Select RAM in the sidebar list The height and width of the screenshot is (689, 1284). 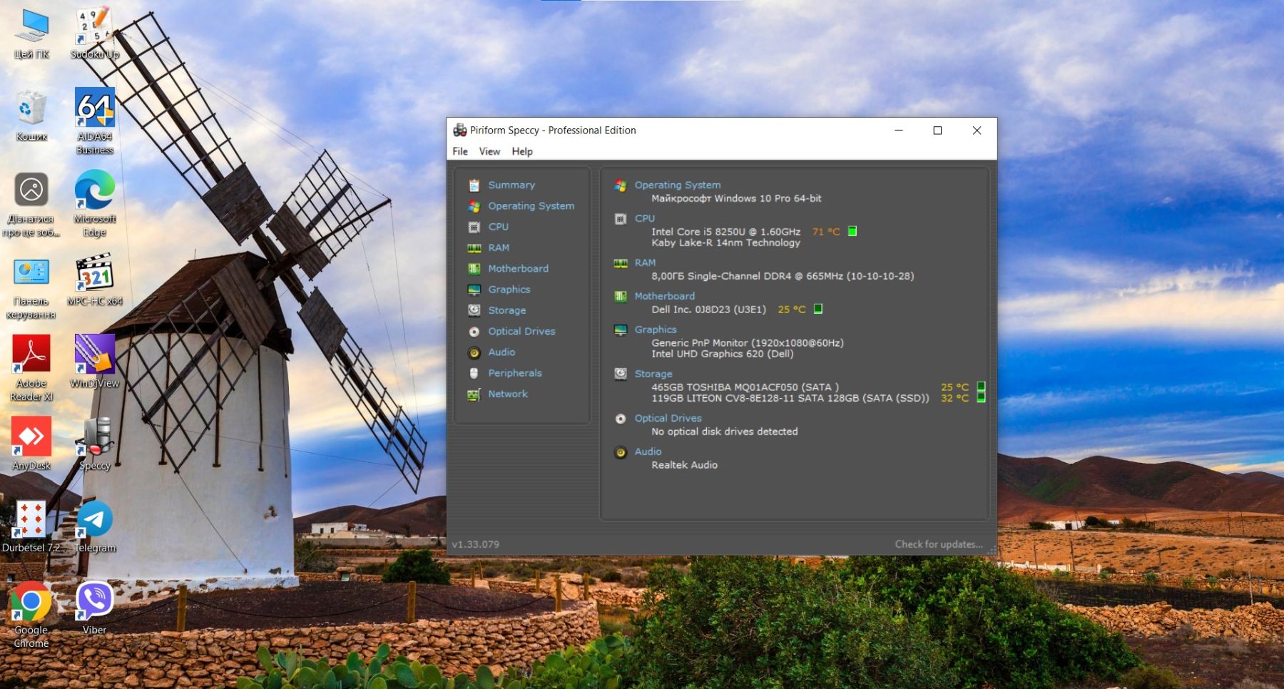coord(498,247)
